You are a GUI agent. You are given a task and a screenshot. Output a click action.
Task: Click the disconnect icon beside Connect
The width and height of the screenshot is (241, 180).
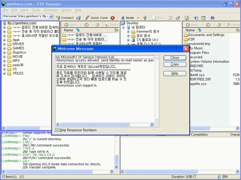coord(78,18)
